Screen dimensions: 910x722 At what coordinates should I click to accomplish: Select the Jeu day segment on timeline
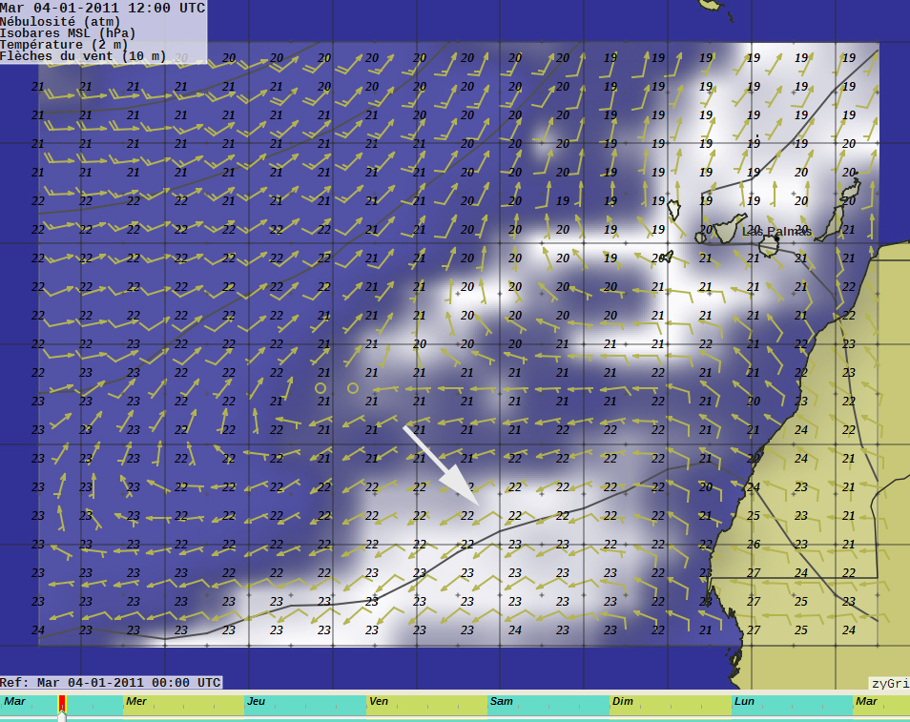coord(305,705)
